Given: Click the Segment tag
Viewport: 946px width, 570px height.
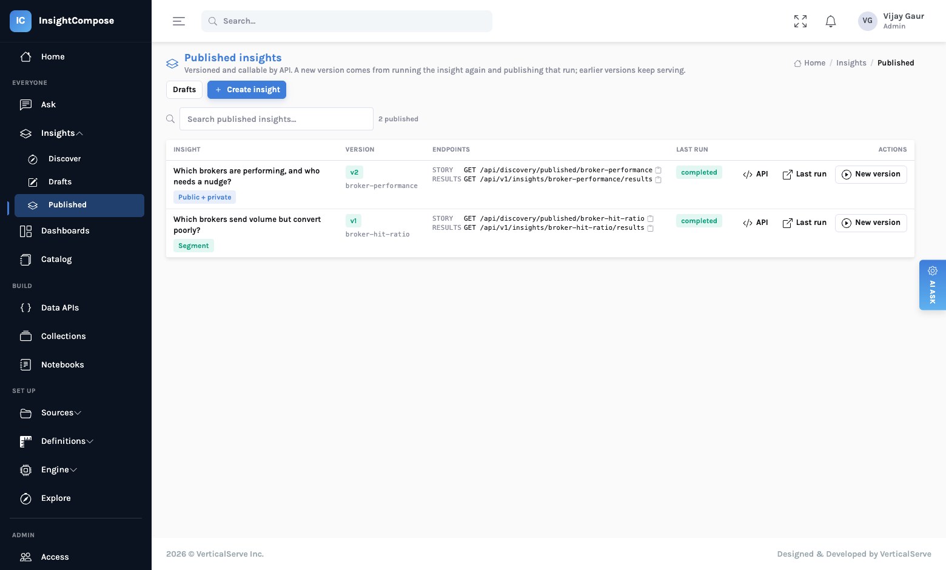Looking at the screenshot, I should point(193,246).
